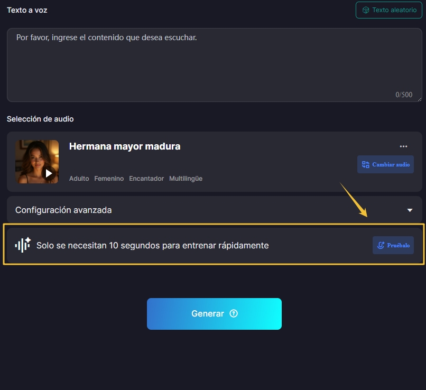Open the three-dot more options menu

pos(403,146)
